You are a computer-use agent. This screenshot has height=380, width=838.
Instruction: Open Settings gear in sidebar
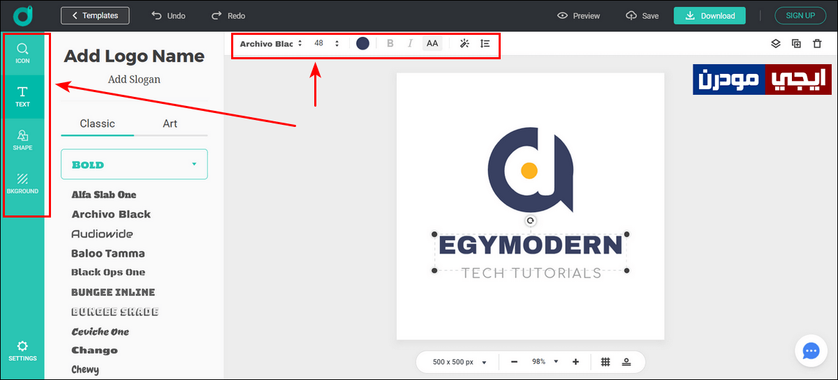pyautogui.click(x=22, y=351)
